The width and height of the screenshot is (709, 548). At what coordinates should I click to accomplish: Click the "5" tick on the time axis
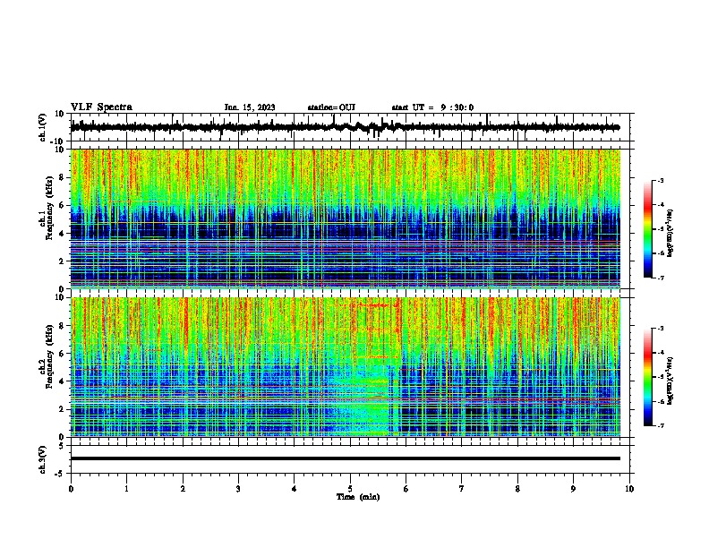coord(350,489)
